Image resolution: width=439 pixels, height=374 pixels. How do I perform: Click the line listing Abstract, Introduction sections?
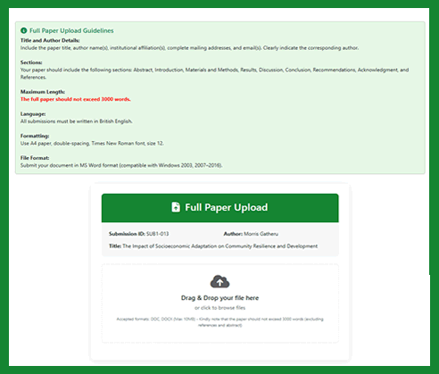pos(214,73)
